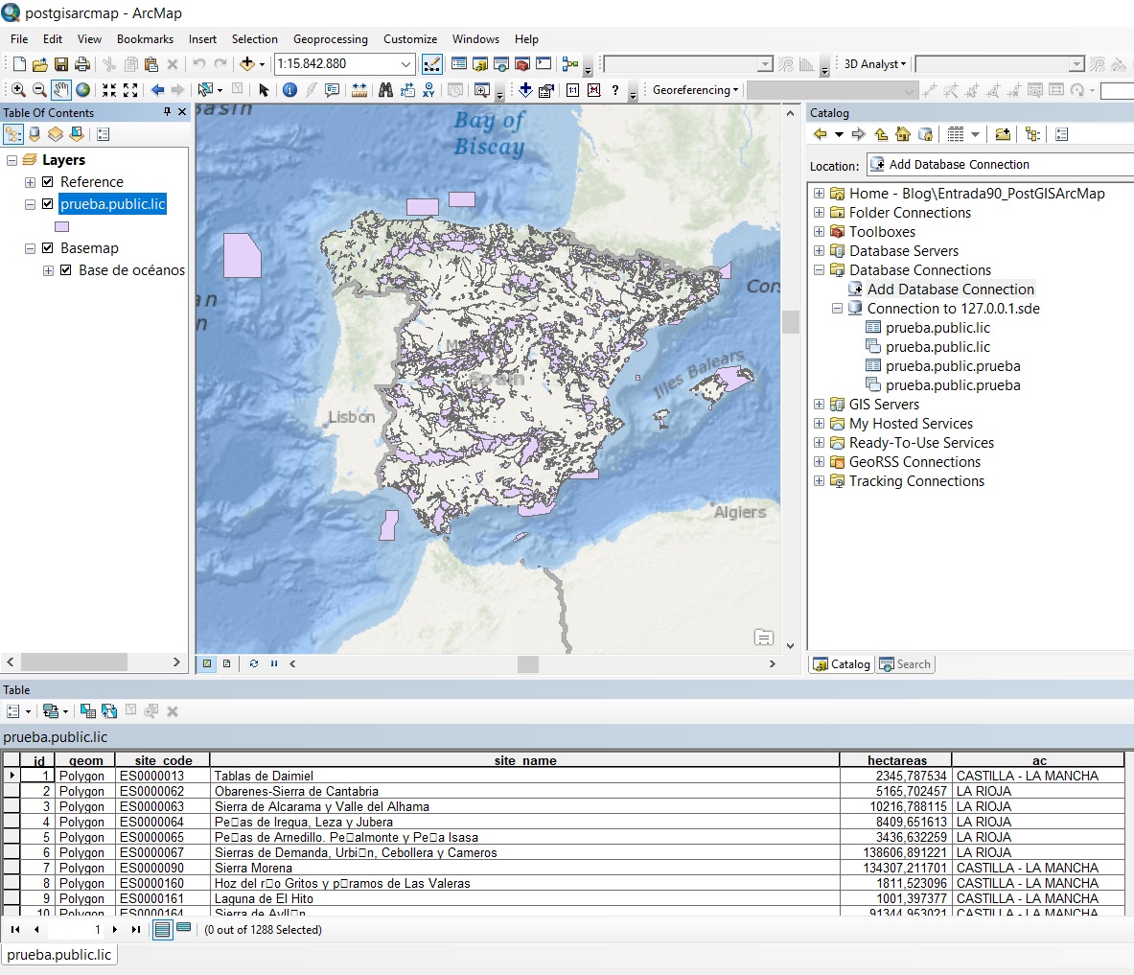Show selected records toggle in table
The height and width of the screenshot is (975, 1134).
[184, 929]
